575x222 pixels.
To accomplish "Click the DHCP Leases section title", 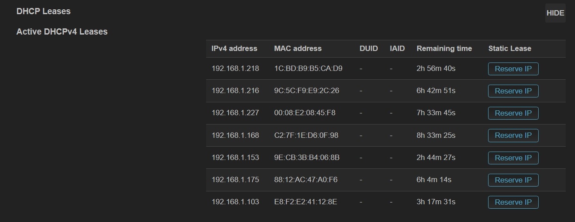I will pos(43,11).
